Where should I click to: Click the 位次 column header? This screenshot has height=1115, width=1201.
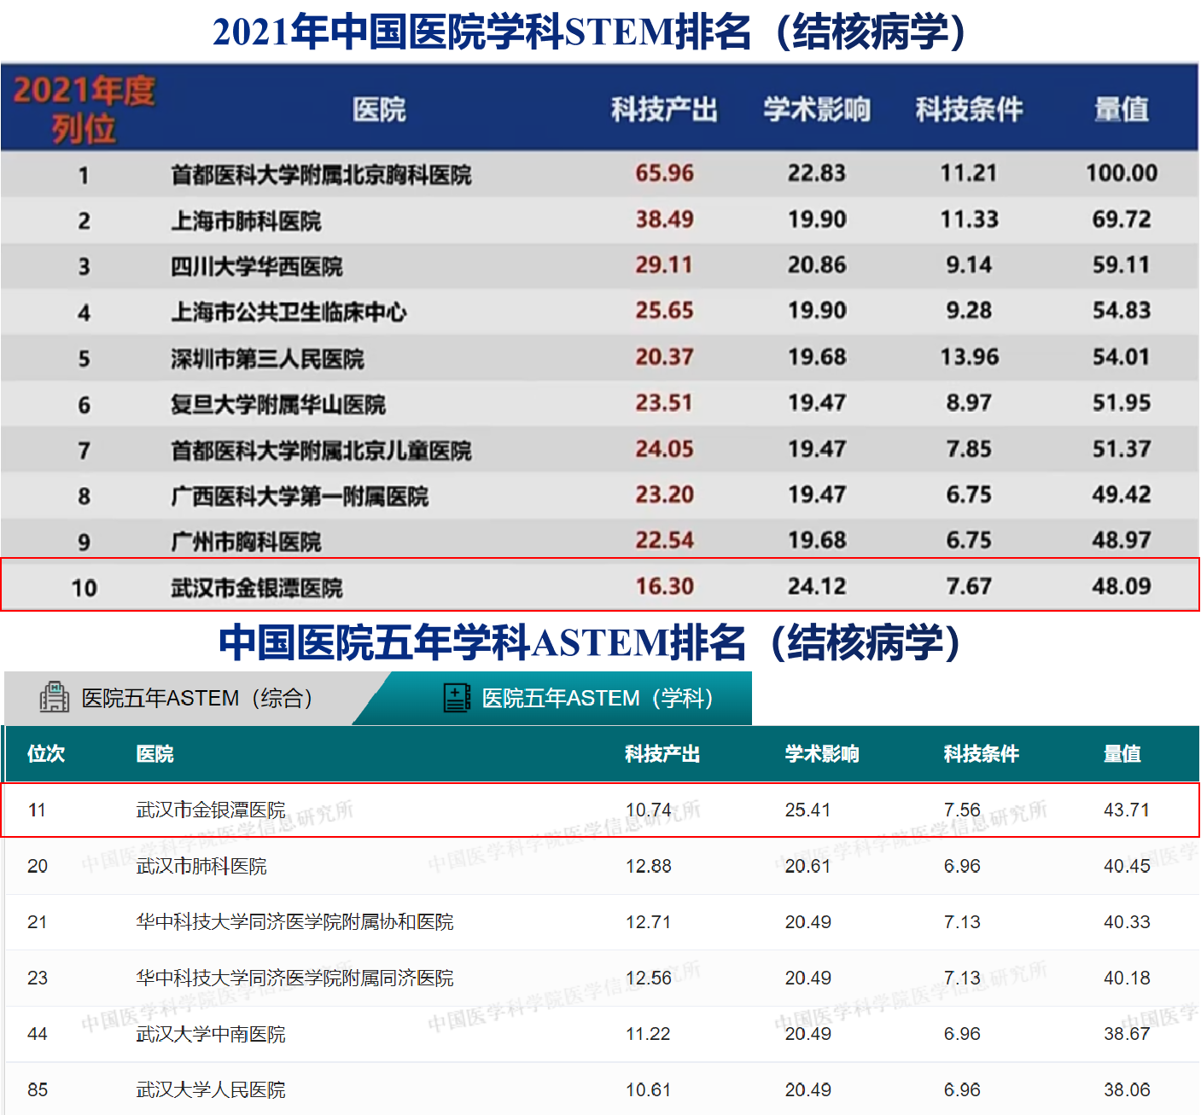click(x=47, y=753)
